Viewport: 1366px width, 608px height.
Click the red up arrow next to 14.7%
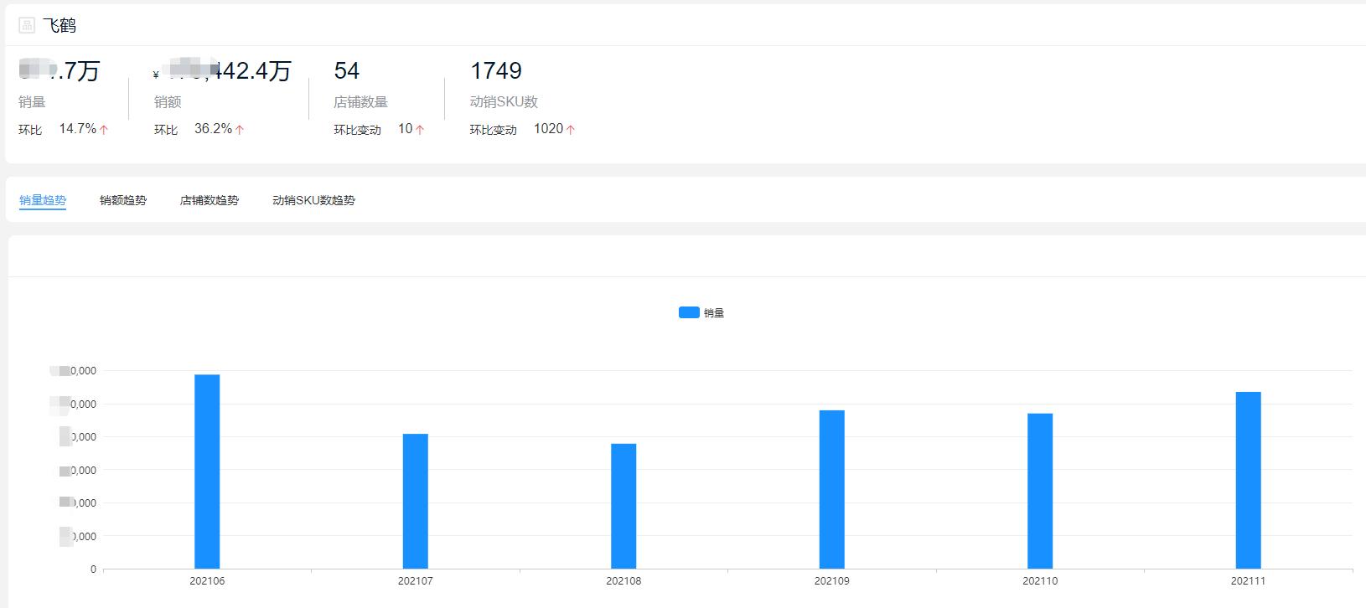pos(104,130)
